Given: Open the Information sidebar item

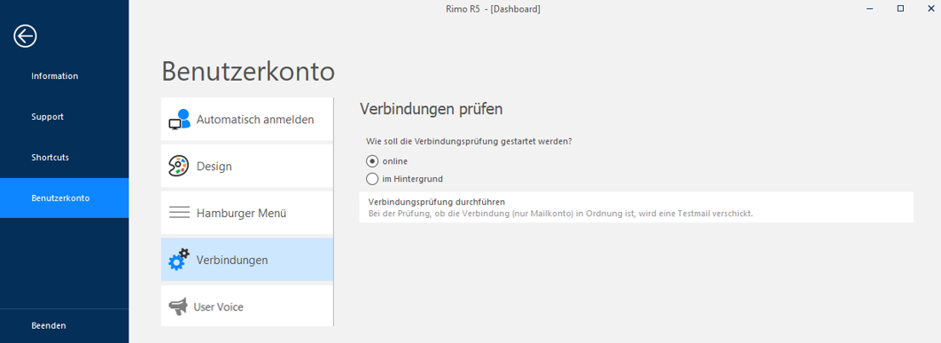Looking at the screenshot, I should pos(64,76).
